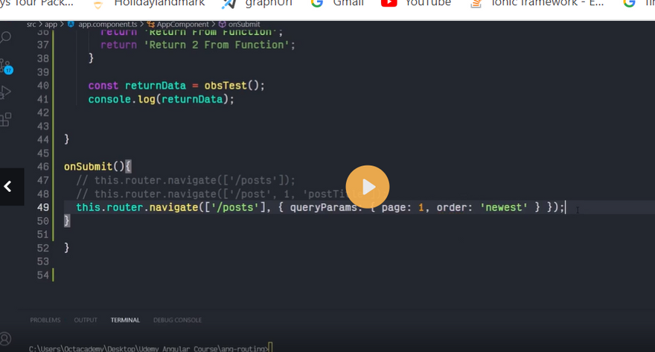Open the Ionic framework bookmark
This screenshot has width=655, height=352.
click(x=546, y=4)
